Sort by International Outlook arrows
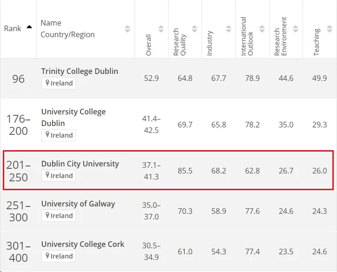The image size is (337, 272). coord(262,29)
